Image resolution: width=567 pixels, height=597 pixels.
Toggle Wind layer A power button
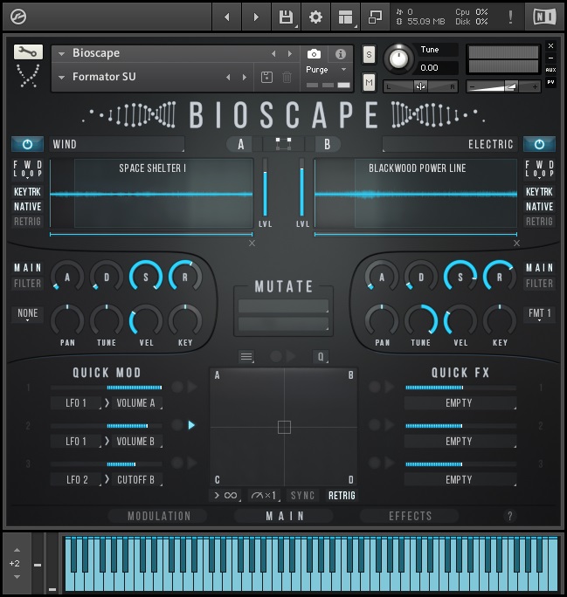27,144
